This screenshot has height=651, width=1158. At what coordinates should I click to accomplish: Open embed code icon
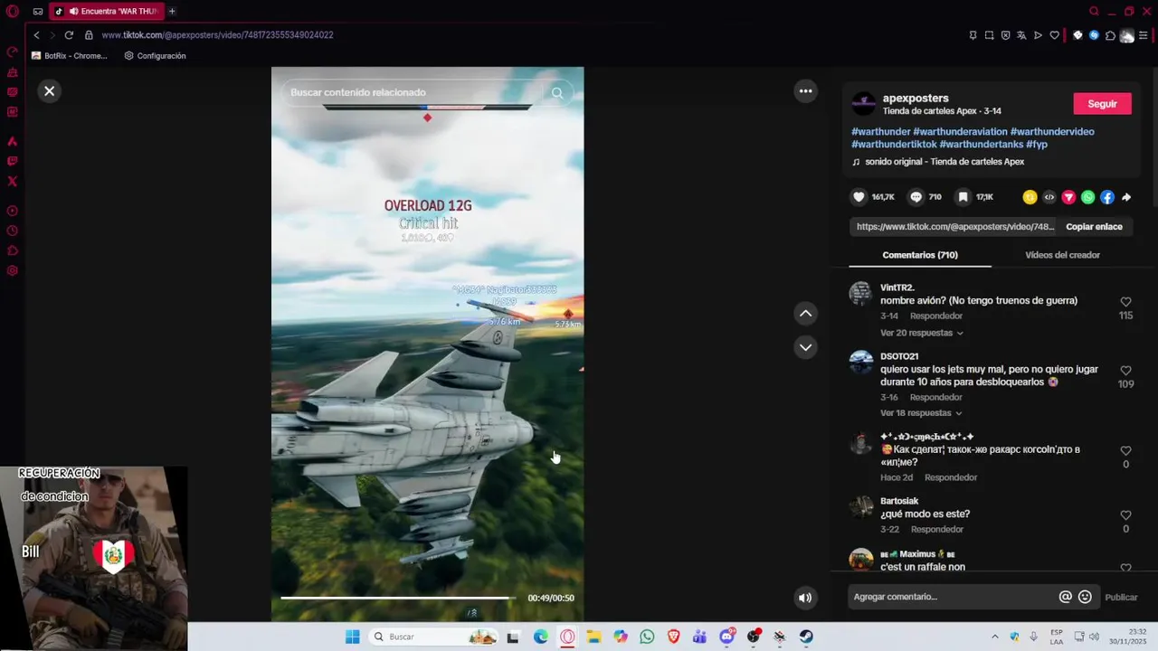pyautogui.click(x=1049, y=197)
